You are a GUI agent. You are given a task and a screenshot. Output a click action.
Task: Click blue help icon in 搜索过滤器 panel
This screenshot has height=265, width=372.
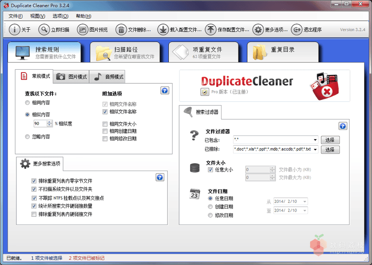[343, 126]
